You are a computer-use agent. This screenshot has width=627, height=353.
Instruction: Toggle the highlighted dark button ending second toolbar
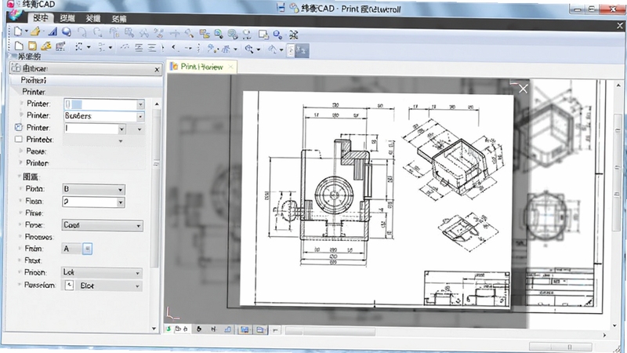click(302, 51)
